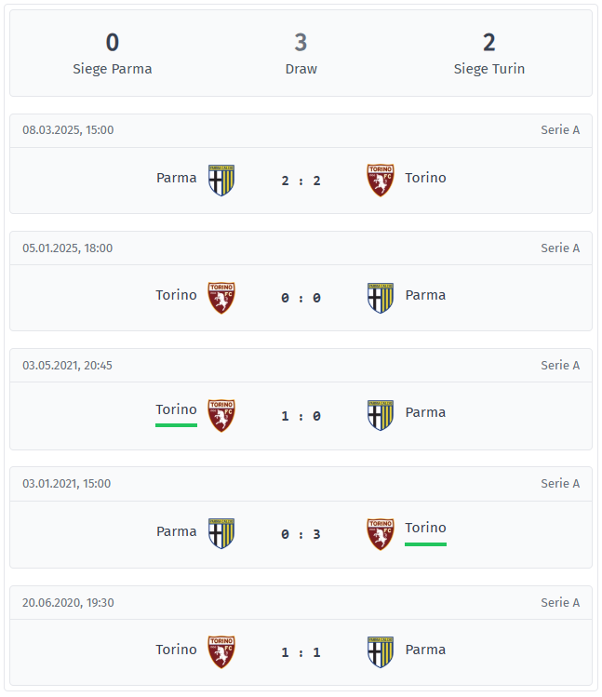Click Serie A label on 08.03.2025 match
The height and width of the screenshot is (697, 602).
[560, 130]
